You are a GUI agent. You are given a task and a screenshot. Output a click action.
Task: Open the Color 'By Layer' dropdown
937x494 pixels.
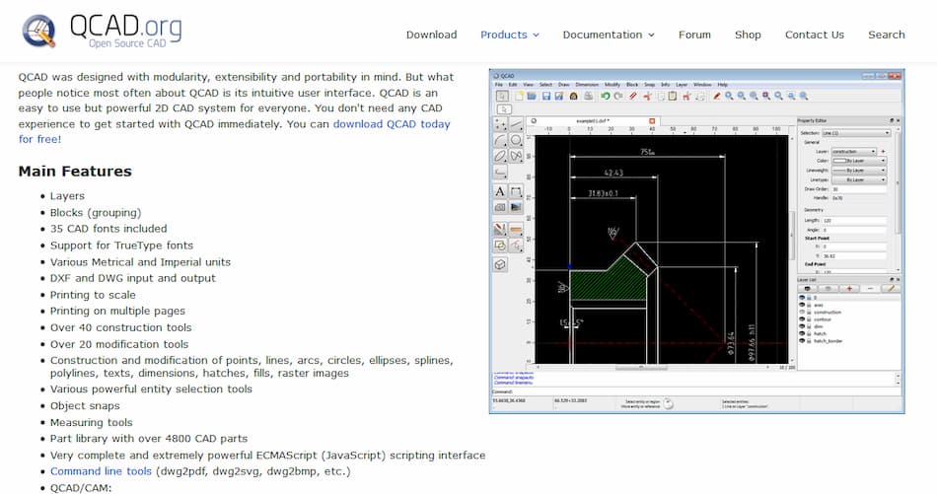859,161
